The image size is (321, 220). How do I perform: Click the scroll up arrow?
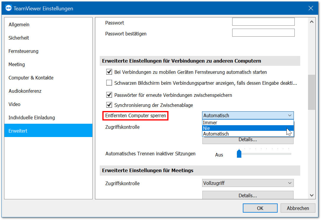pos(312,22)
